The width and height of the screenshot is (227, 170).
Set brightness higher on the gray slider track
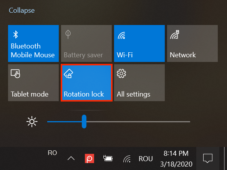(138, 122)
